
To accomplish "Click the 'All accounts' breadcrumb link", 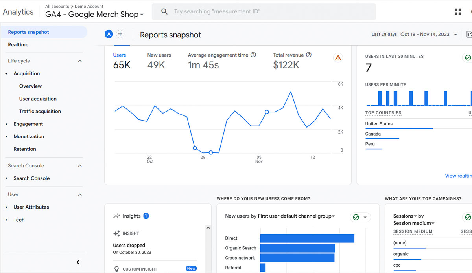I will click(57, 7).
